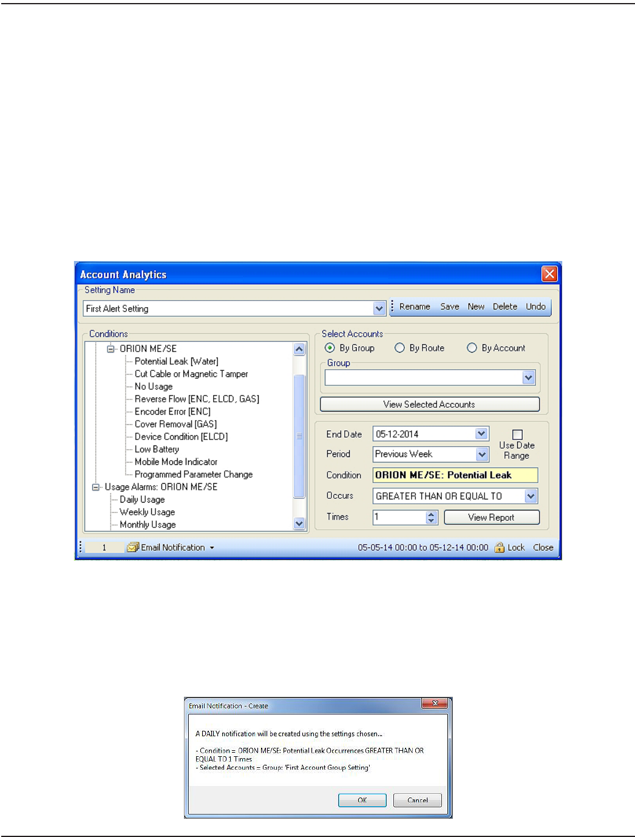The height and width of the screenshot is (837, 635).
Task: Collapse the Usage Alarms: ORION ME/SE node
Action: pyautogui.click(x=96, y=487)
